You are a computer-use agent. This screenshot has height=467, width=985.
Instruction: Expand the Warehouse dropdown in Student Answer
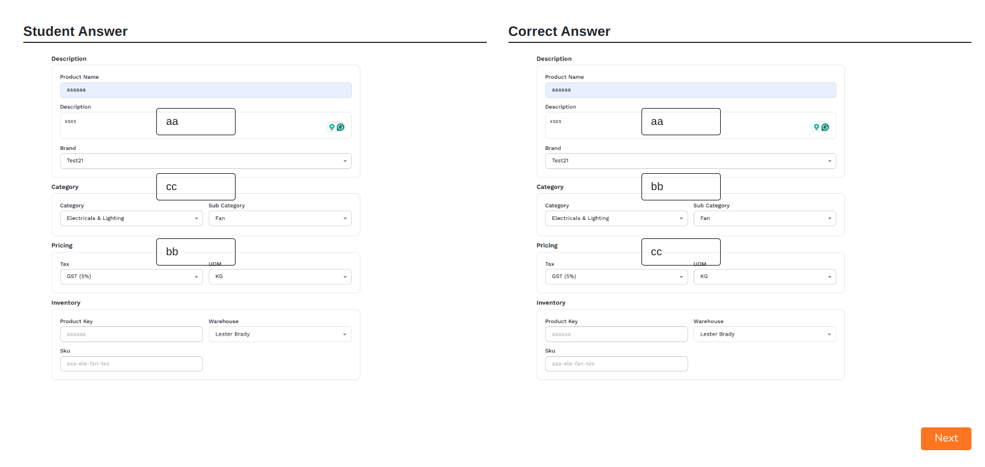coord(279,335)
